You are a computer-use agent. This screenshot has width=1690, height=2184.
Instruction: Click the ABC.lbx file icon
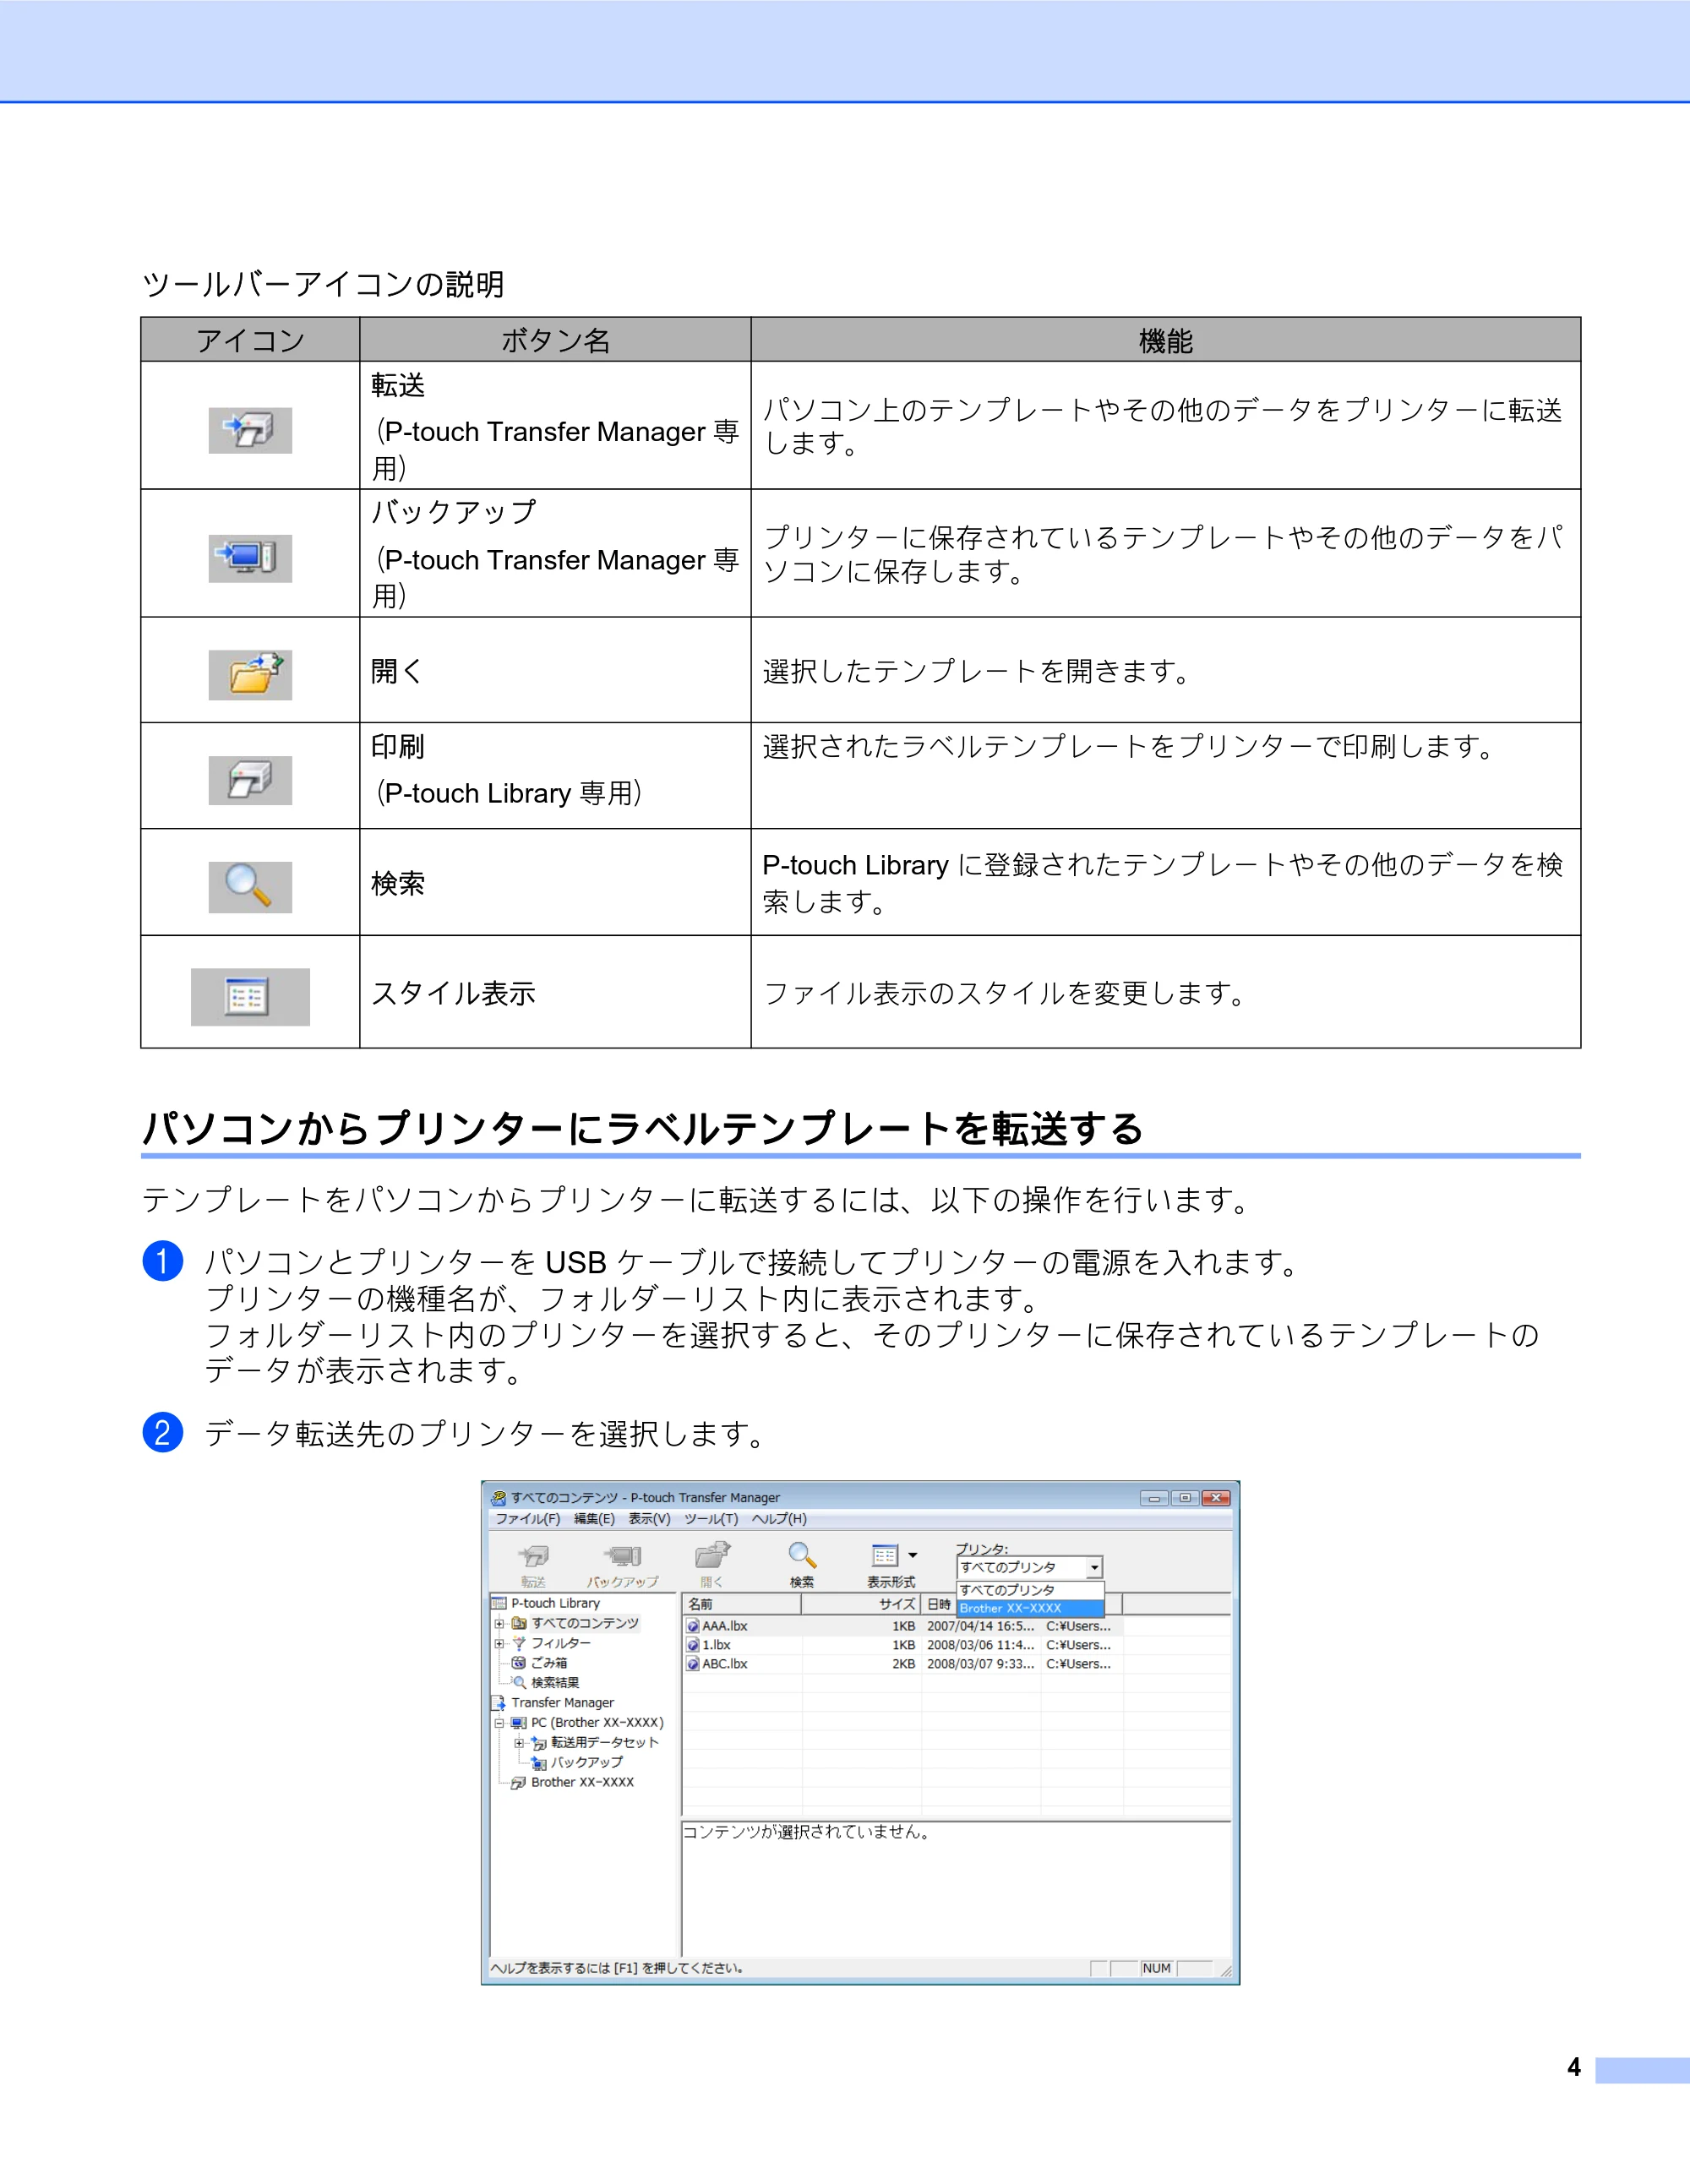(693, 1664)
